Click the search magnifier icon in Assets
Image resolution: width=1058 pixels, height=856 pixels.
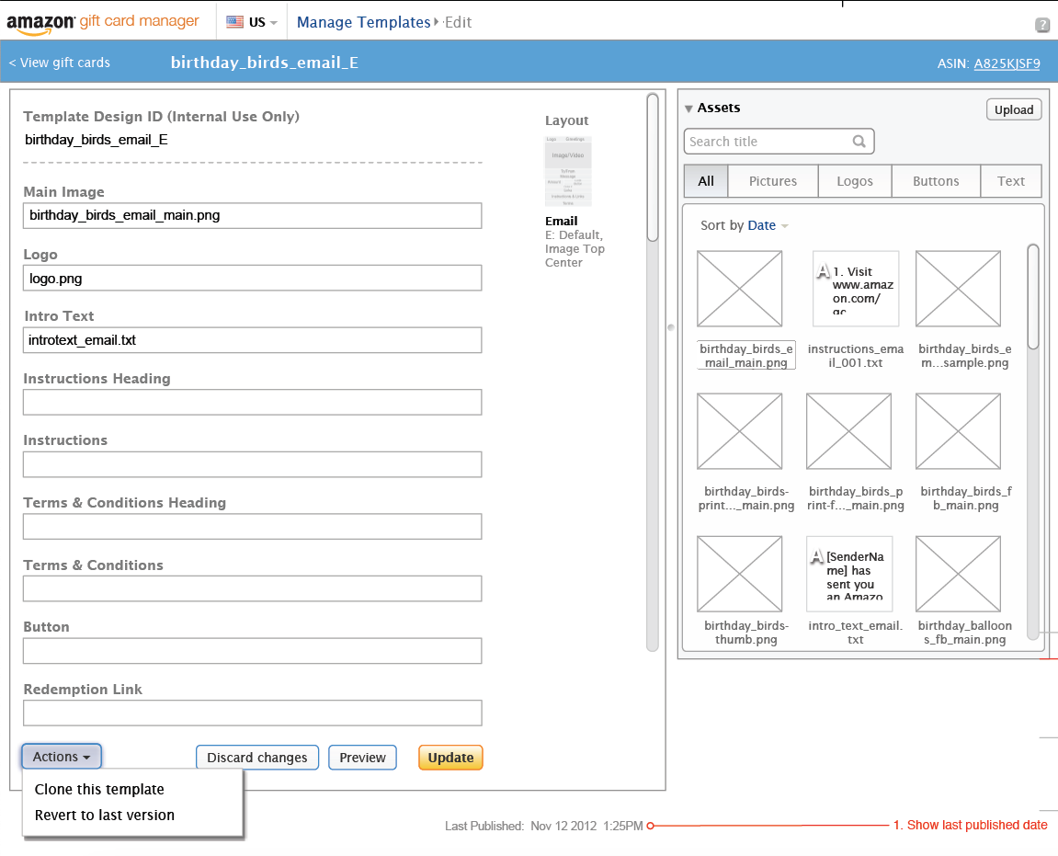[859, 141]
